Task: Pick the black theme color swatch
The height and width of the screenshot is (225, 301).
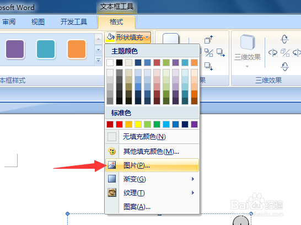Action: point(119,62)
